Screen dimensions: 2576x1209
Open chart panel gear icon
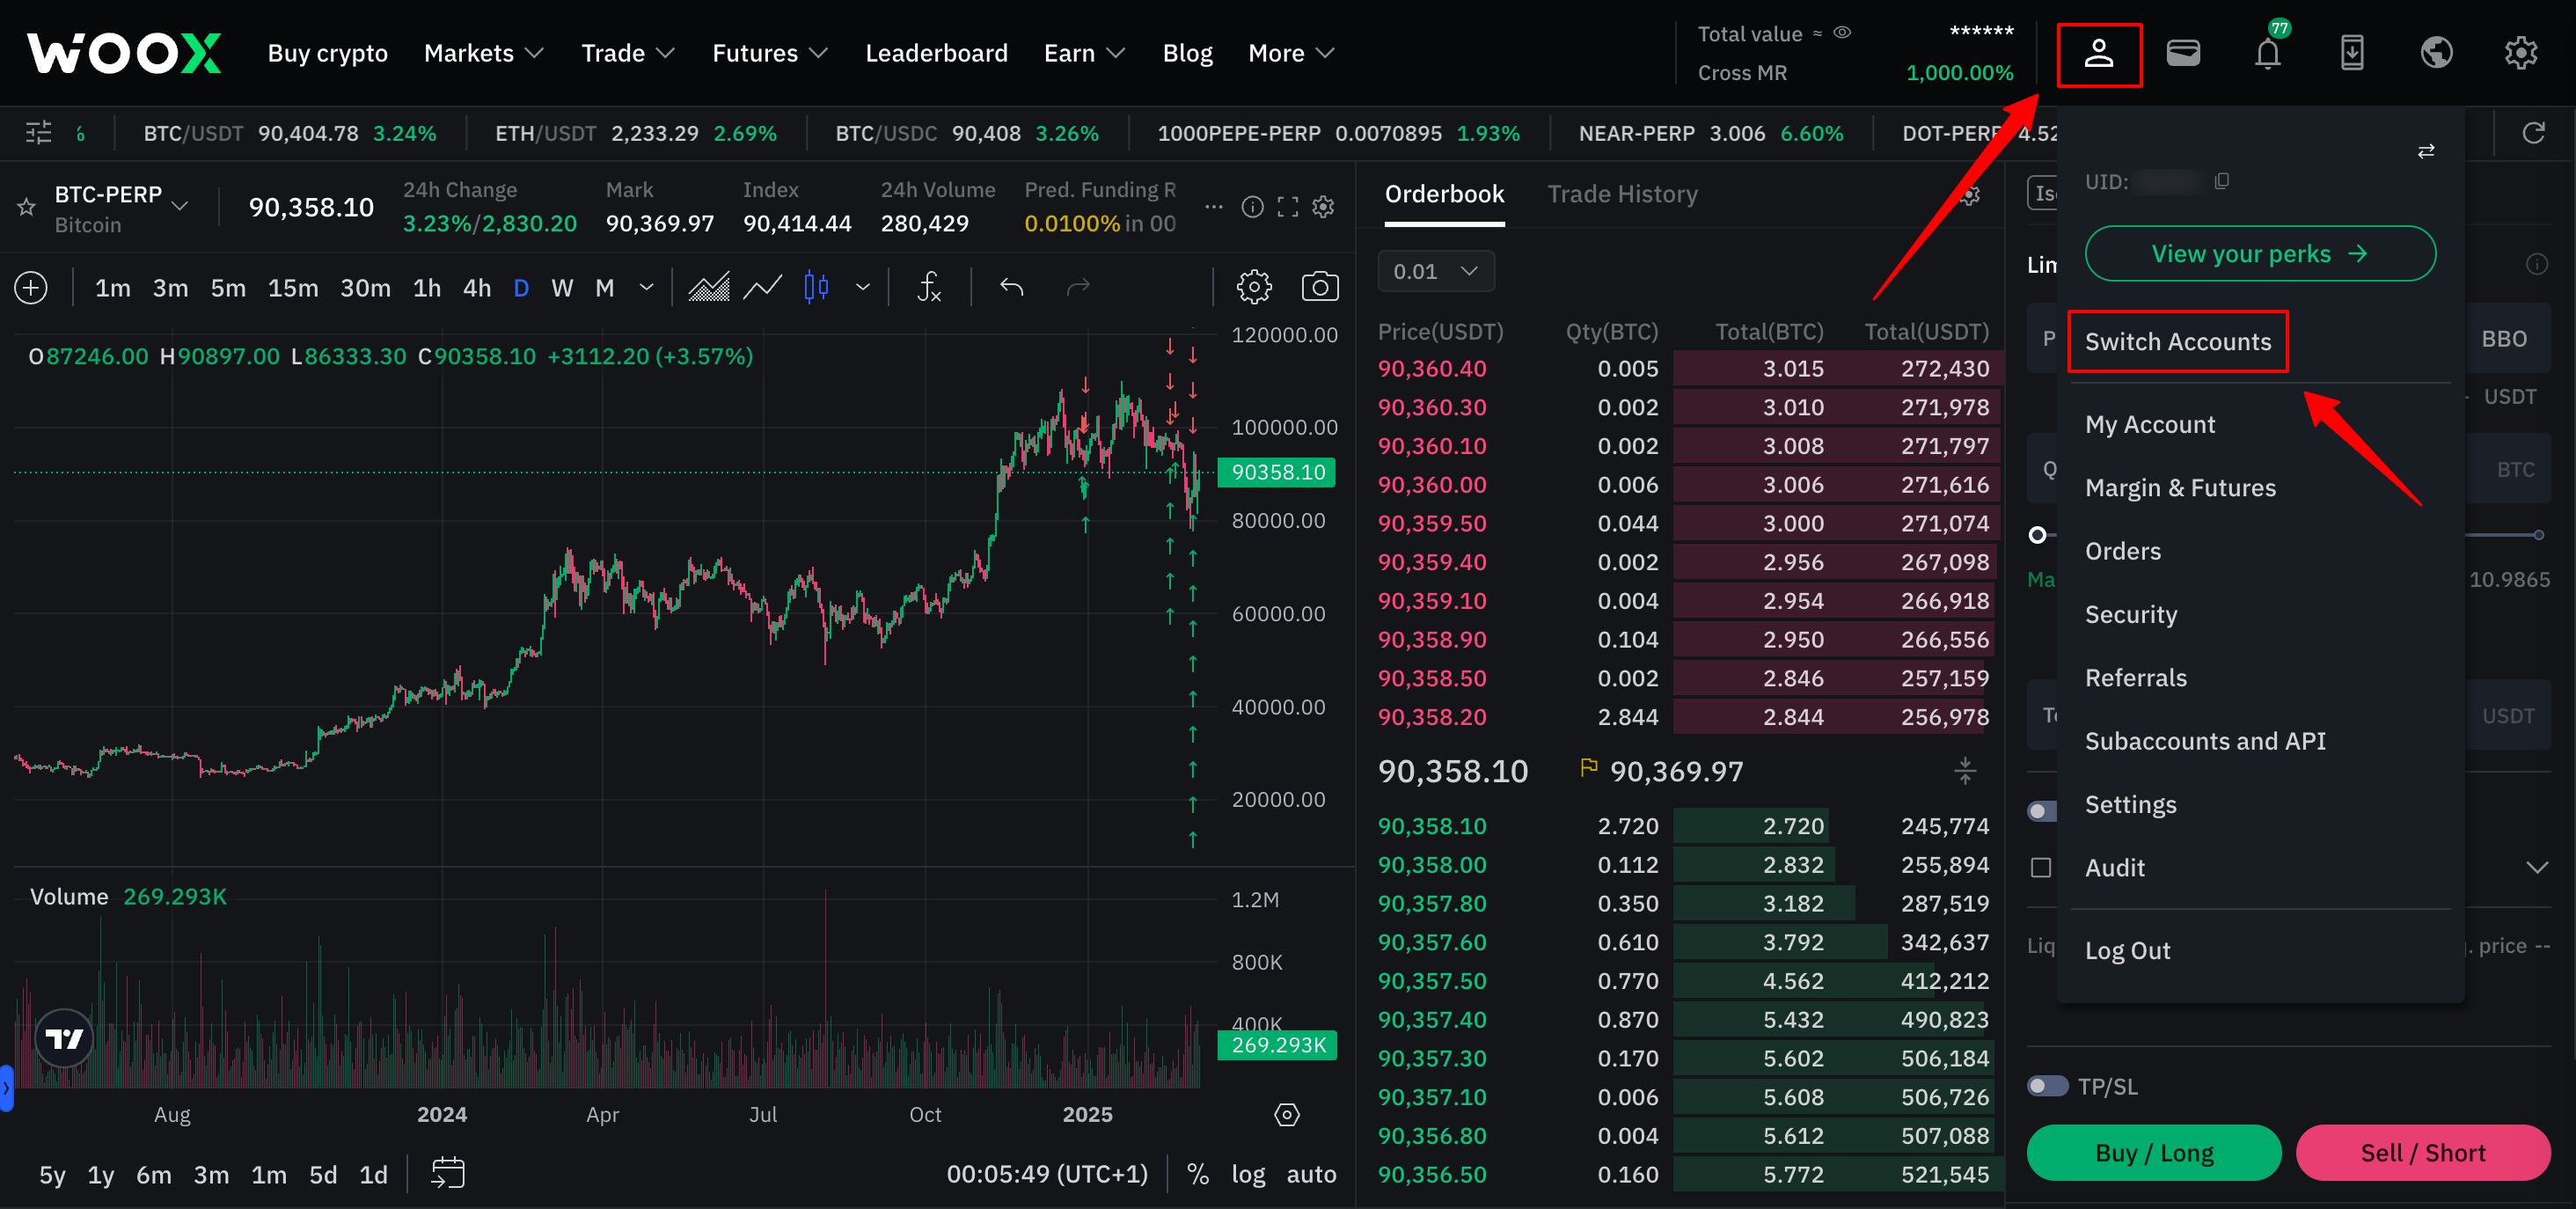point(1323,207)
